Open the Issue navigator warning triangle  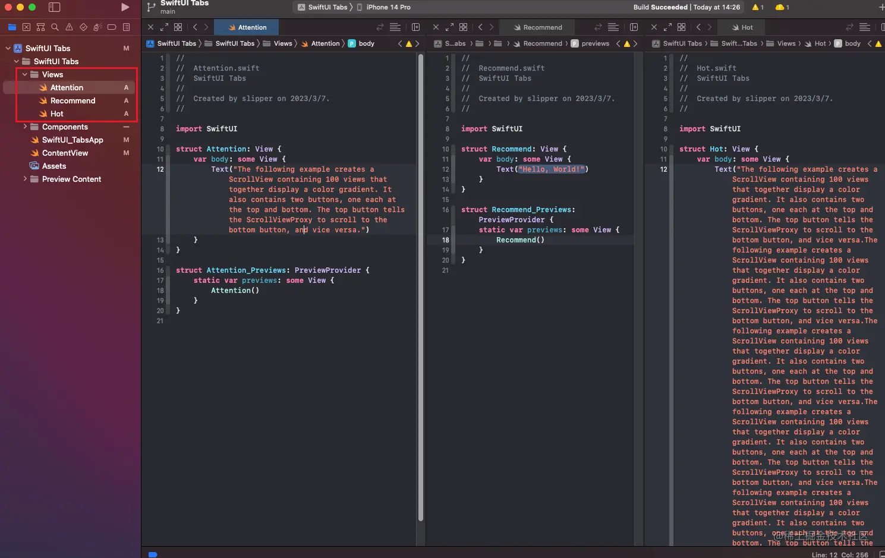point(69,27)
